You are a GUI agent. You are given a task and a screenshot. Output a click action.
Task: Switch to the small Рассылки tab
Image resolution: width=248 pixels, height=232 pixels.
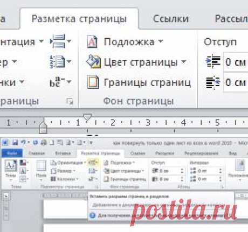pos(164,153)
